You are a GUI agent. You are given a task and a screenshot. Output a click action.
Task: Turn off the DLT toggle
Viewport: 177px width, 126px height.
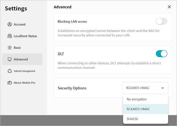point(161,54)
